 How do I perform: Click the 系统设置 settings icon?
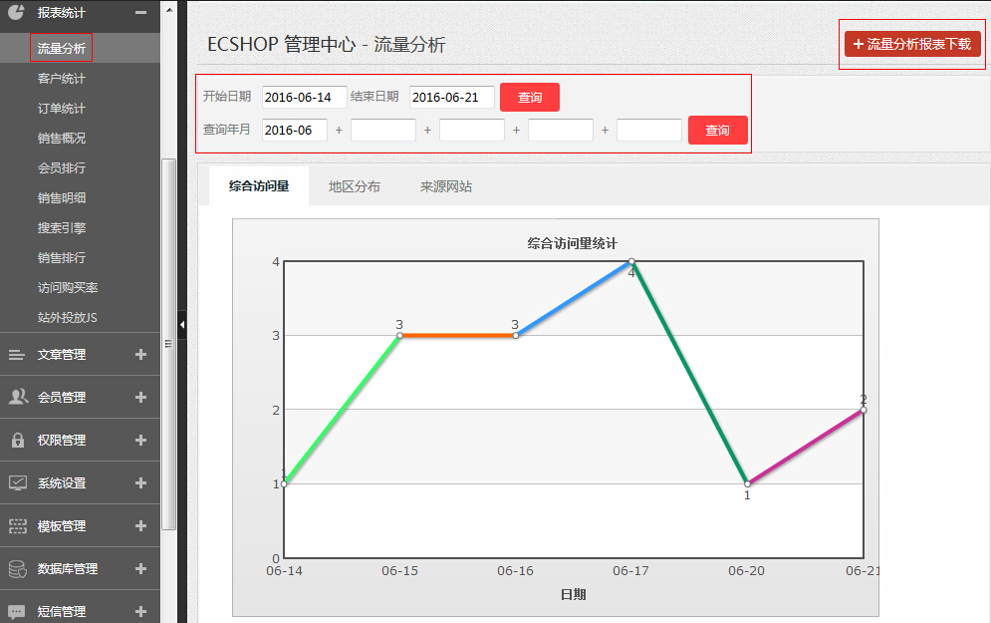coord(16,482)
